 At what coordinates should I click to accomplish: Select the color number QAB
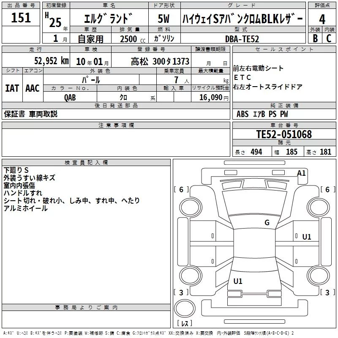pos(70,98)
